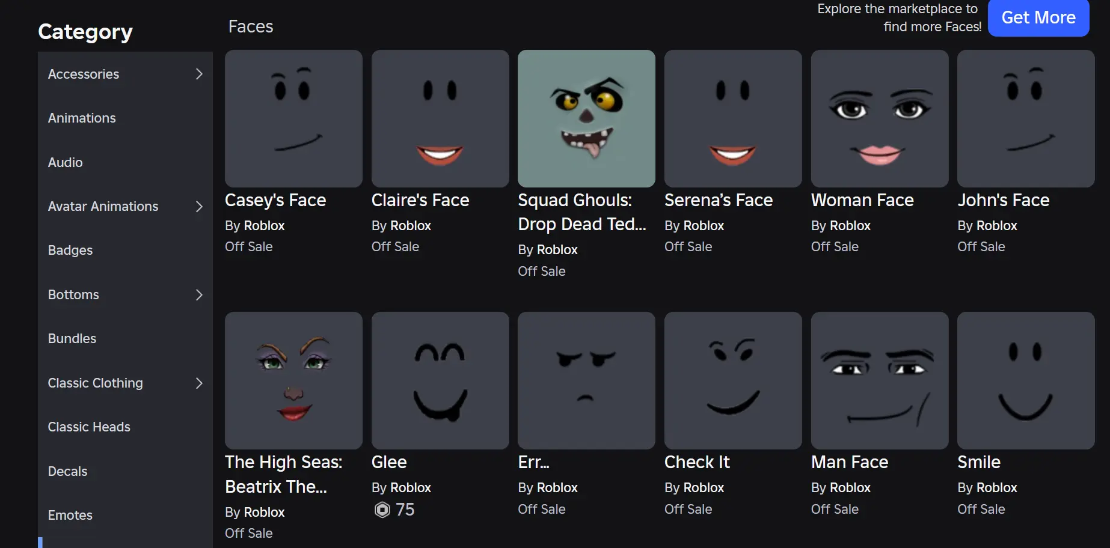The height and width of the screenshot is (548, 1110).
Task: Click Roblox creator link under Squad Ghouls
Action: tap(557, 250)
